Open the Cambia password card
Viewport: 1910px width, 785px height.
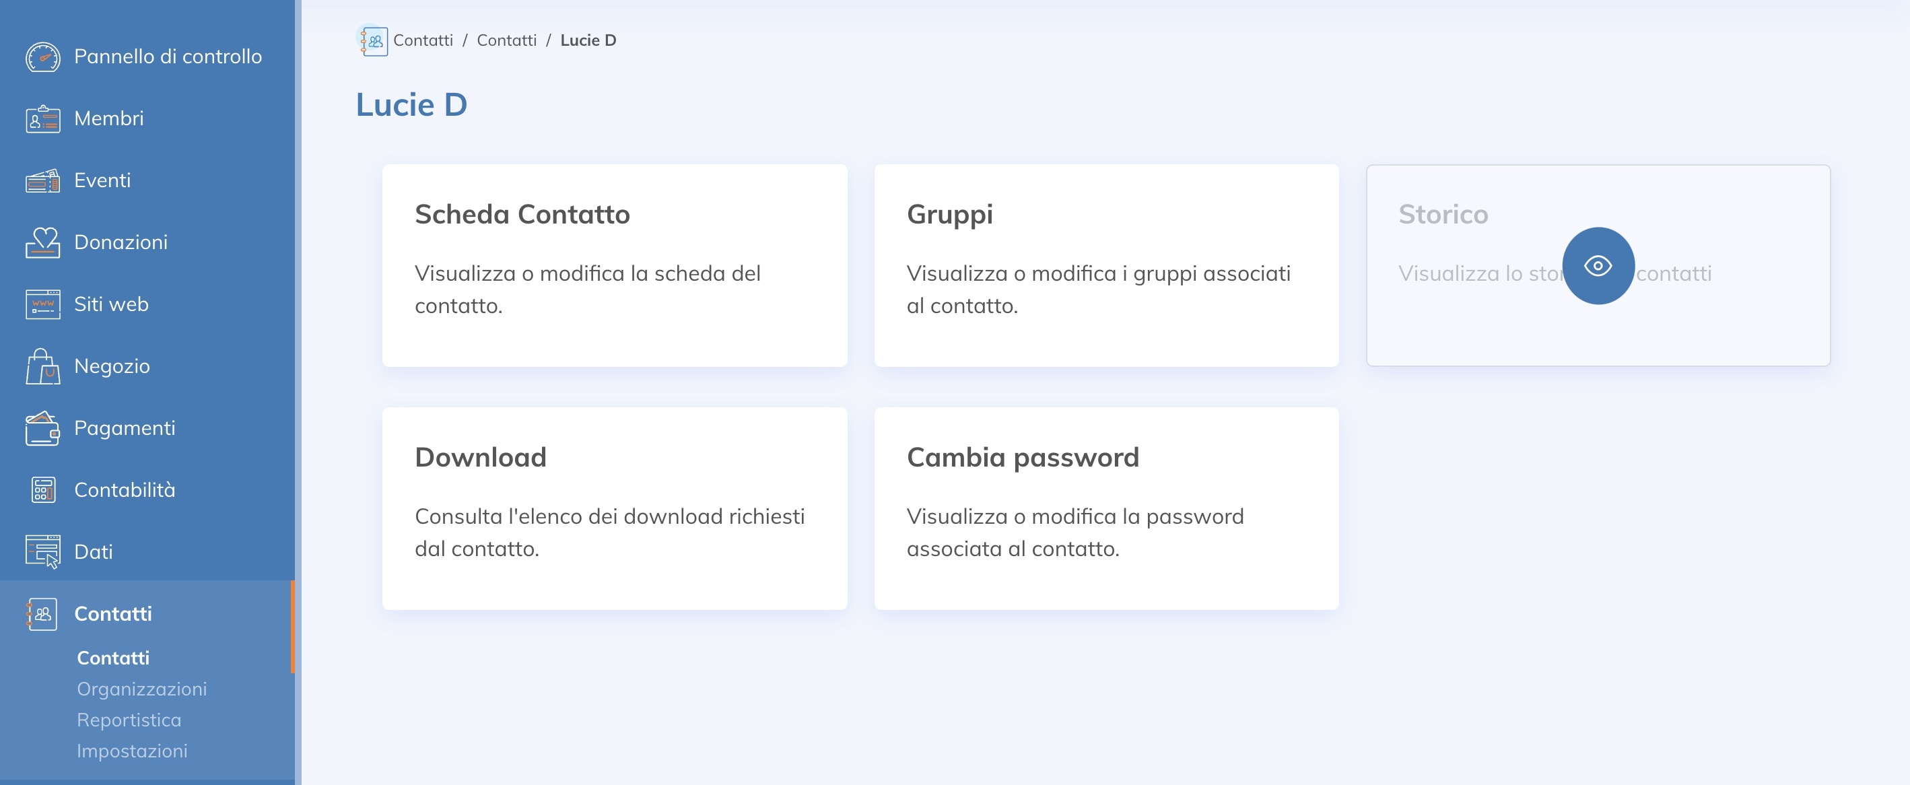click(1106, 508)
